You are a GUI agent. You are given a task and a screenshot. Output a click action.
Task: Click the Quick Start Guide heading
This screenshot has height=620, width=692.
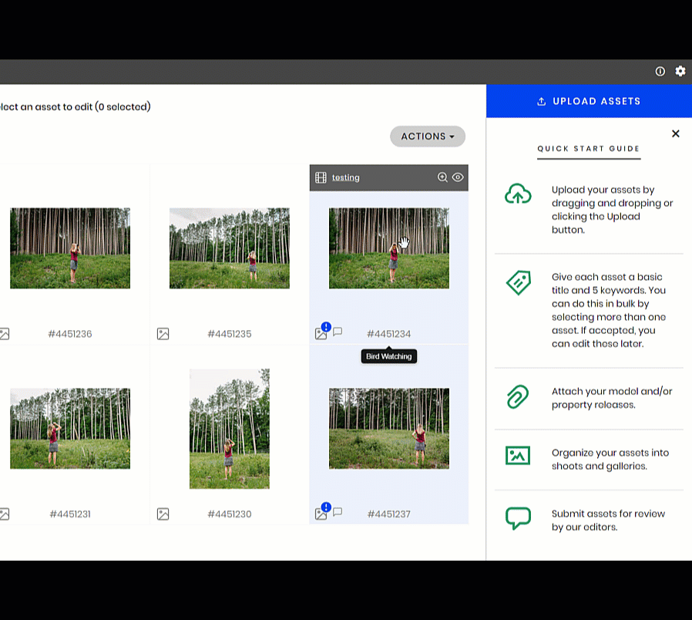pyautogui.click(x=589, y=149)
